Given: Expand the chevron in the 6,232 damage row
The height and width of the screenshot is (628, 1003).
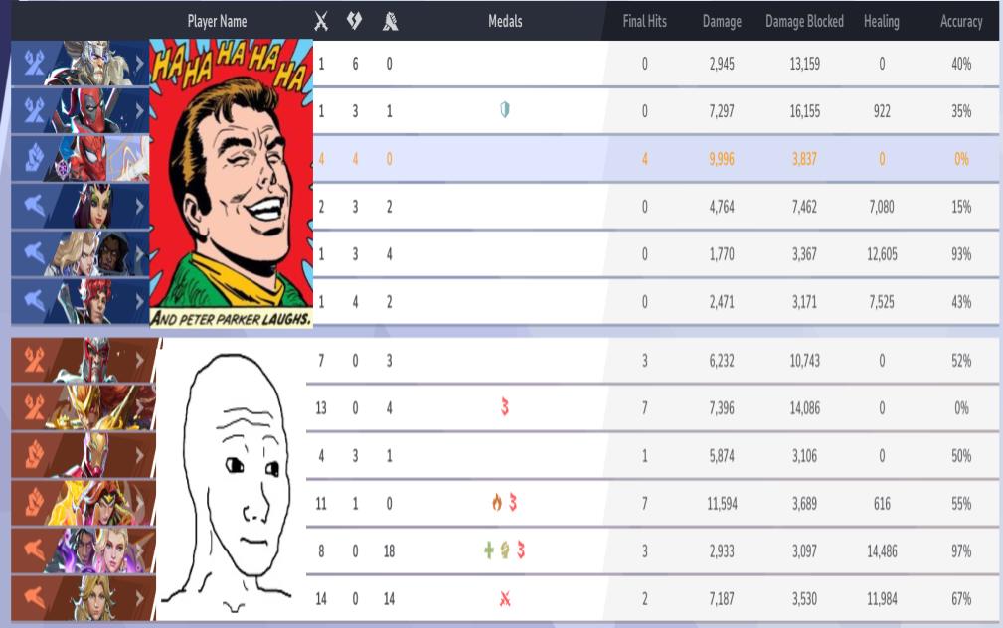Looking at the screenshot, I should [139, 360].
